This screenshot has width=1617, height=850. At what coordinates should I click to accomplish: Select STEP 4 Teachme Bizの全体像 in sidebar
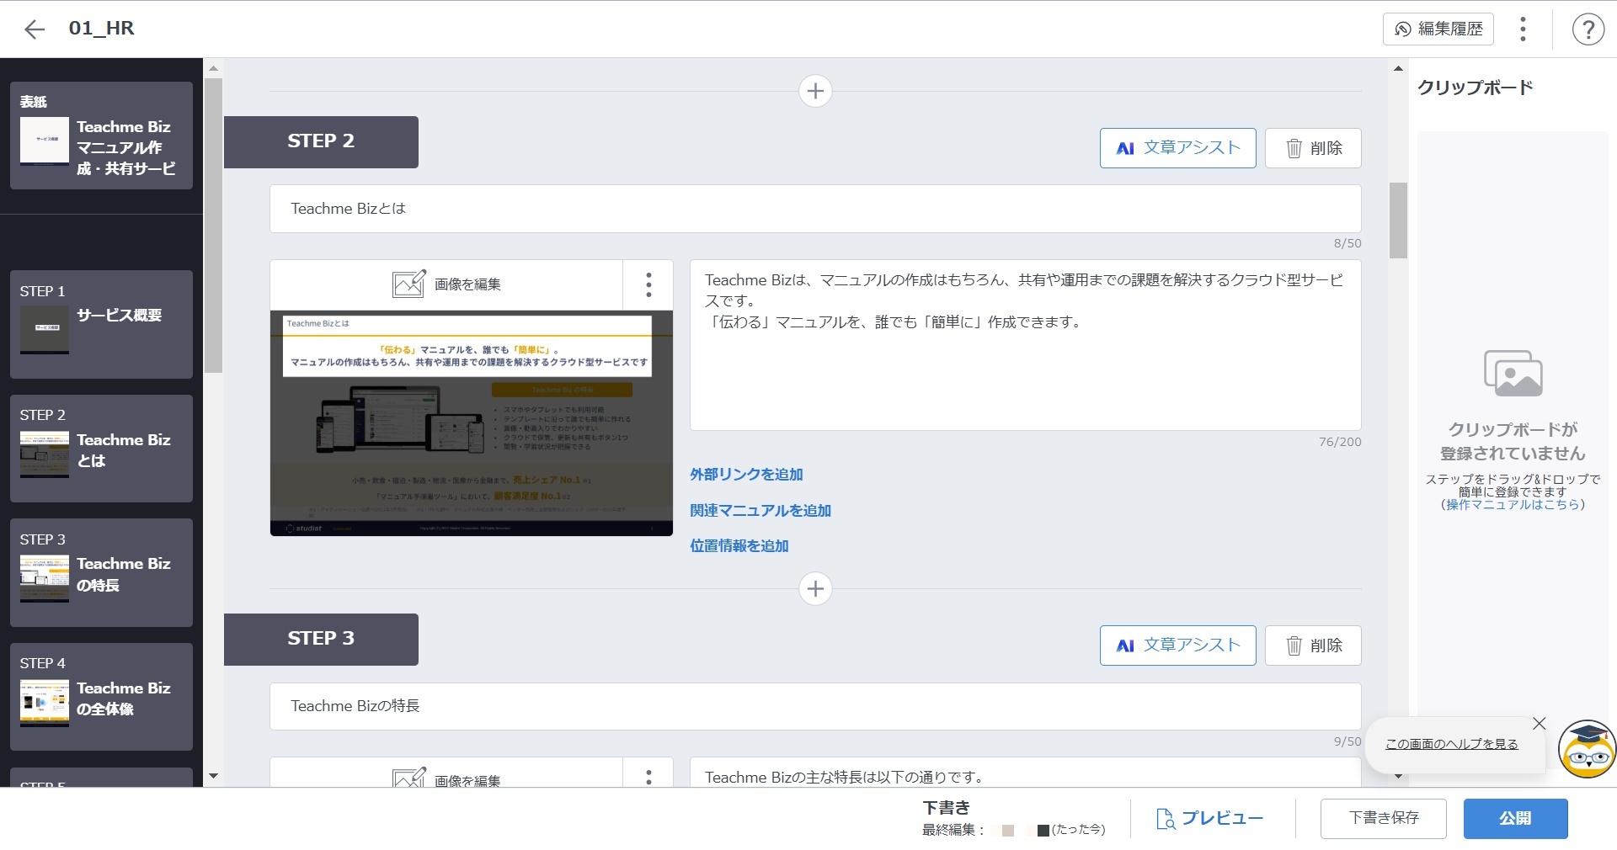click(101, 697)
